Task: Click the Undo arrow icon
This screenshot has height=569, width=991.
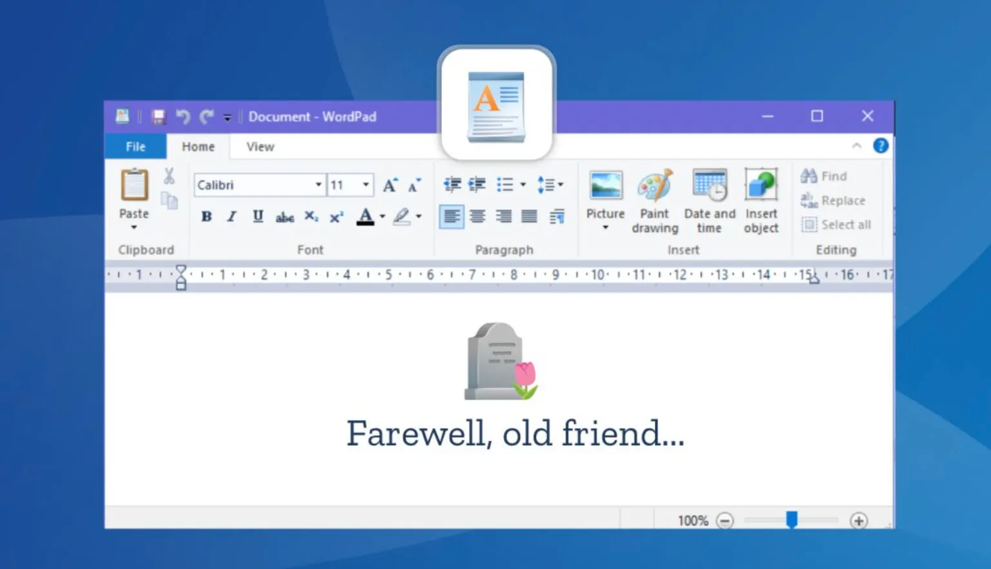Action: click(x=183, y=117)
